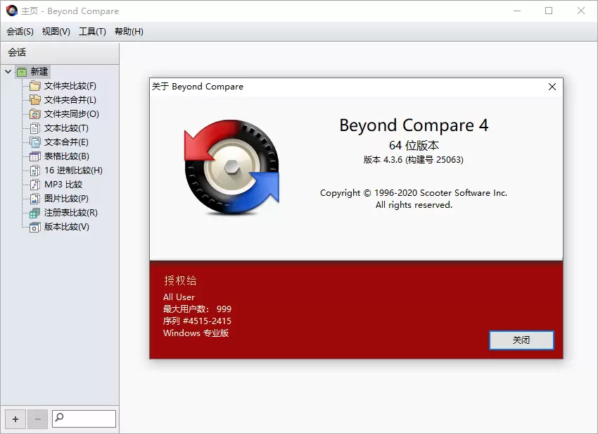Image resolution: width=598 pixels, height=434 pixels.
Task: Select the 新建 tree node label
Action: (x=39, y=72)
